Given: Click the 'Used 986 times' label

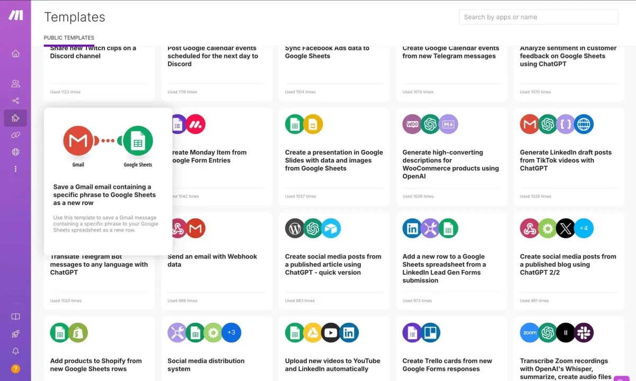Looking at the screenshot, I should pos(182,300).
